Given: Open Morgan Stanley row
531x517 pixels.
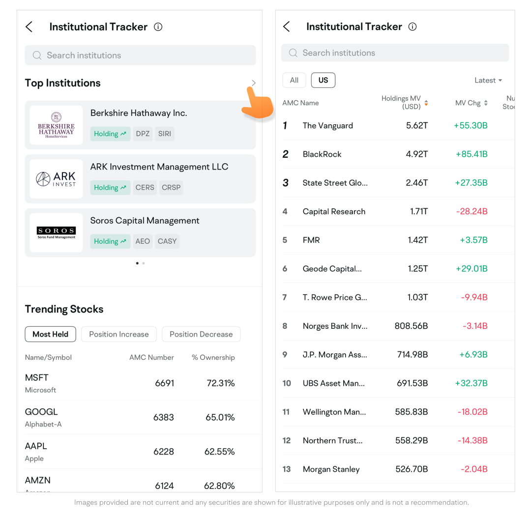Looking at the screenshot, I should pyautogui.click(x=399, y=469).
